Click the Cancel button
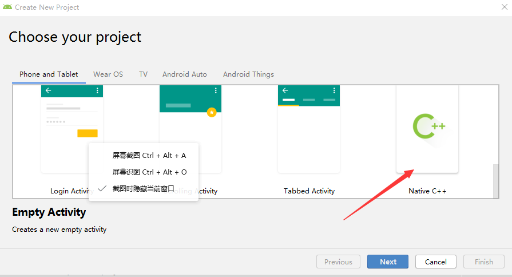 435,262
